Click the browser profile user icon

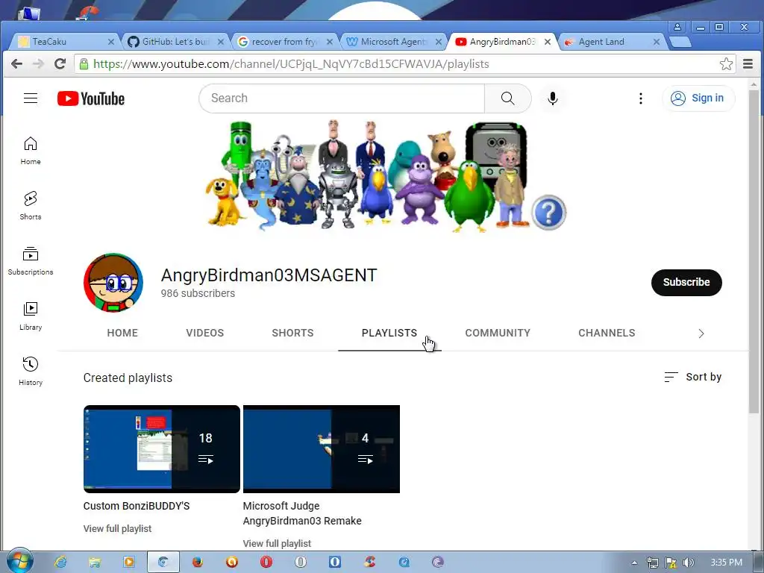coord(677,27)
